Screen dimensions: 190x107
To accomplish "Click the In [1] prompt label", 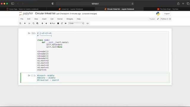I will click(32, 33).
